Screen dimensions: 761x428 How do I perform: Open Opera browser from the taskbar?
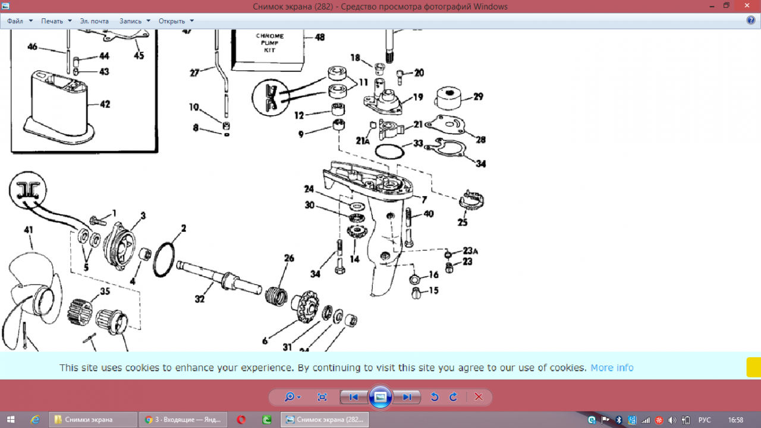click(241, 420)
